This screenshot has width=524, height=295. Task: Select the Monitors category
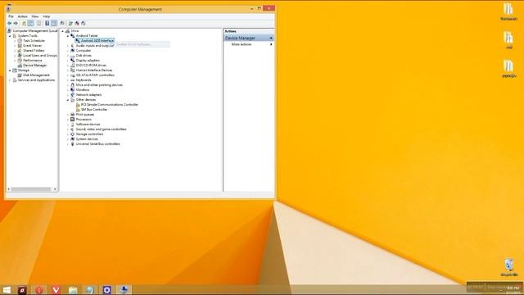coord(82,90)
